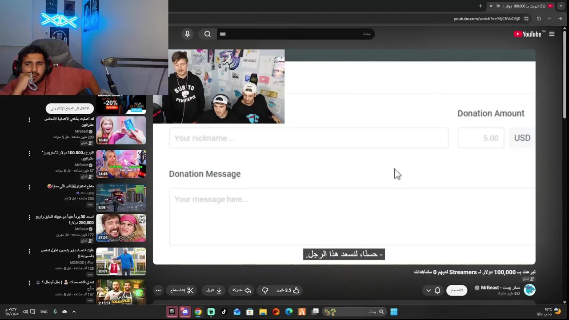Click the 'Your message here' text area
Viewport: 569px width, 320px height.
(x=352, y=216)
